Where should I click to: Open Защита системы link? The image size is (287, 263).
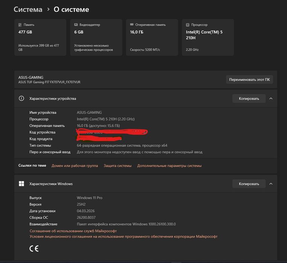117,166
